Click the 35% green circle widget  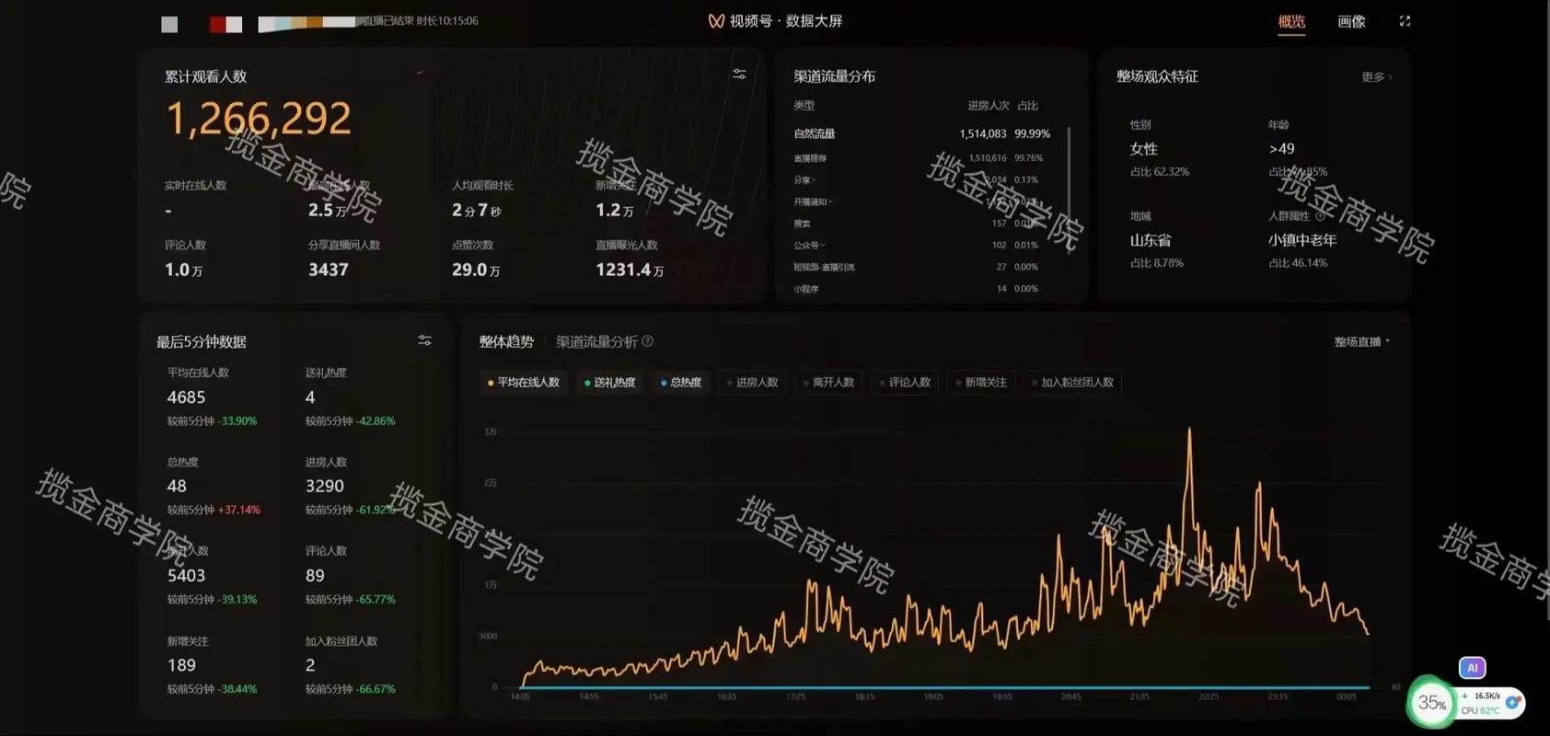[1431, 703]
